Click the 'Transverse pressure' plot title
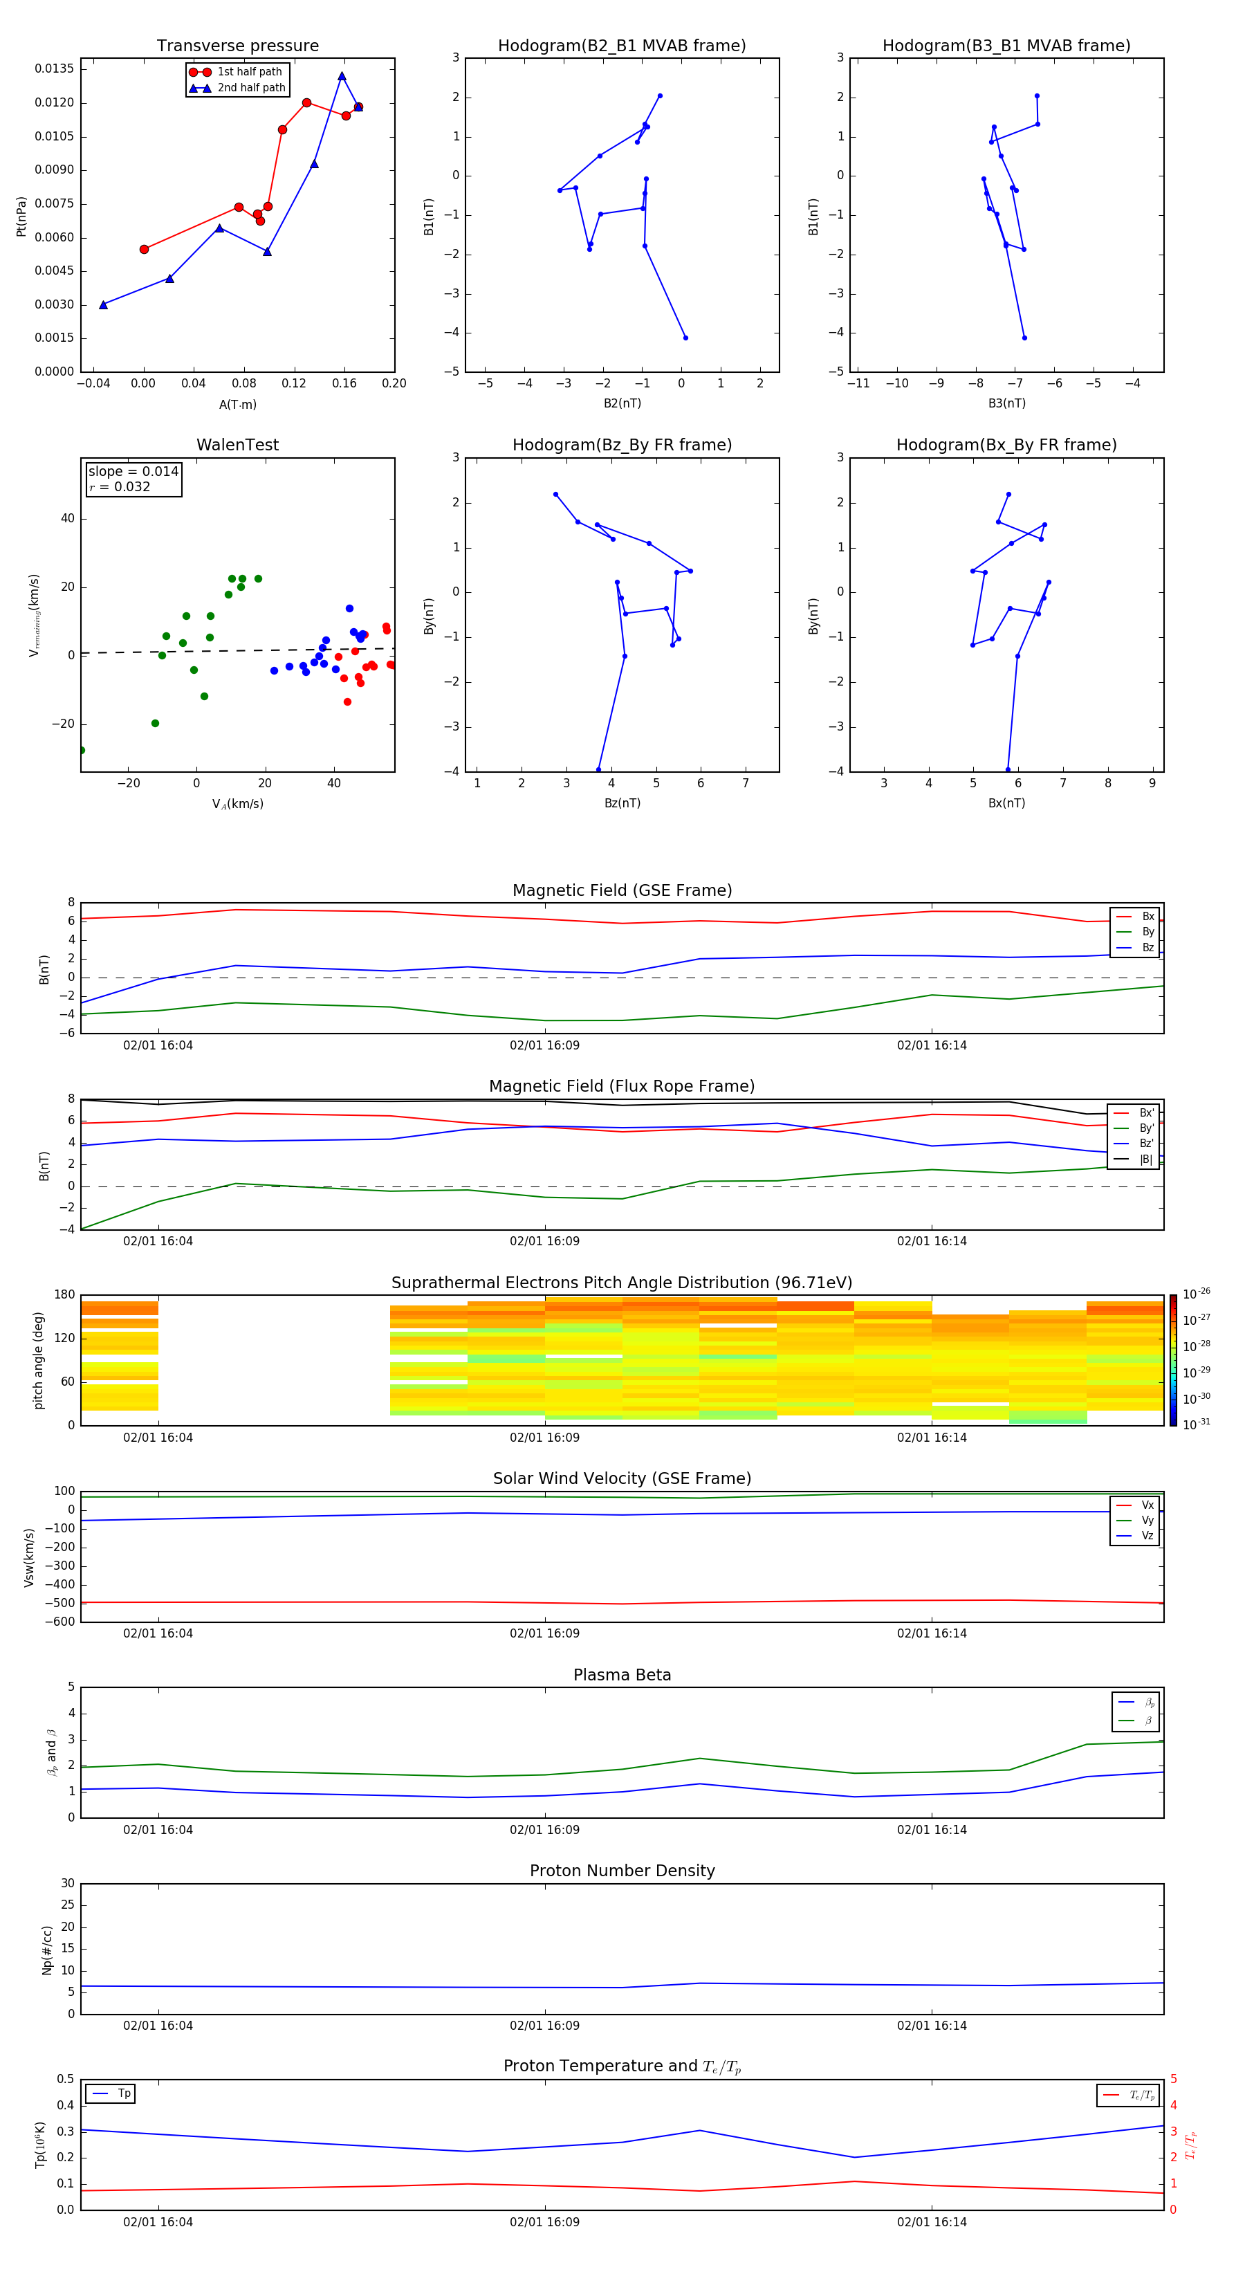The height and width of the screenshot is (2283, 1245). click(237, 46)
